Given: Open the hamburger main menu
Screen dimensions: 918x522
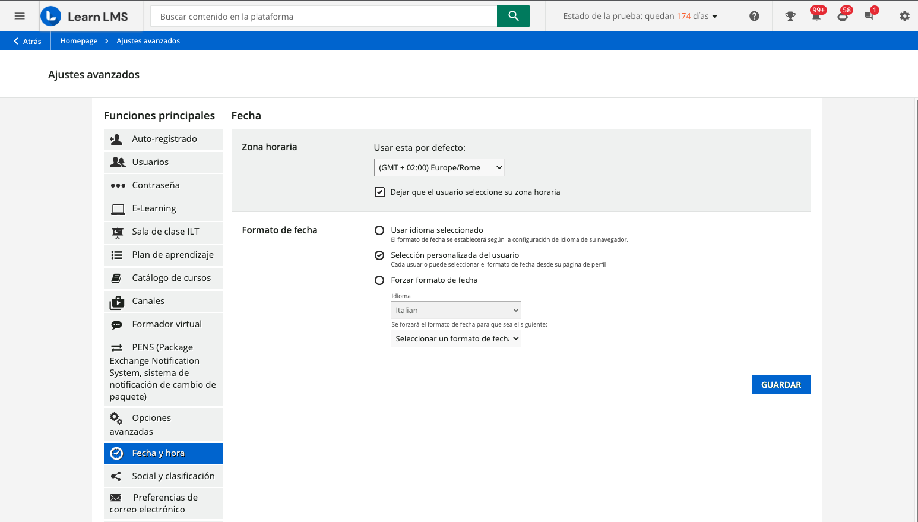Looking at the screenshot, I should 20,16.
